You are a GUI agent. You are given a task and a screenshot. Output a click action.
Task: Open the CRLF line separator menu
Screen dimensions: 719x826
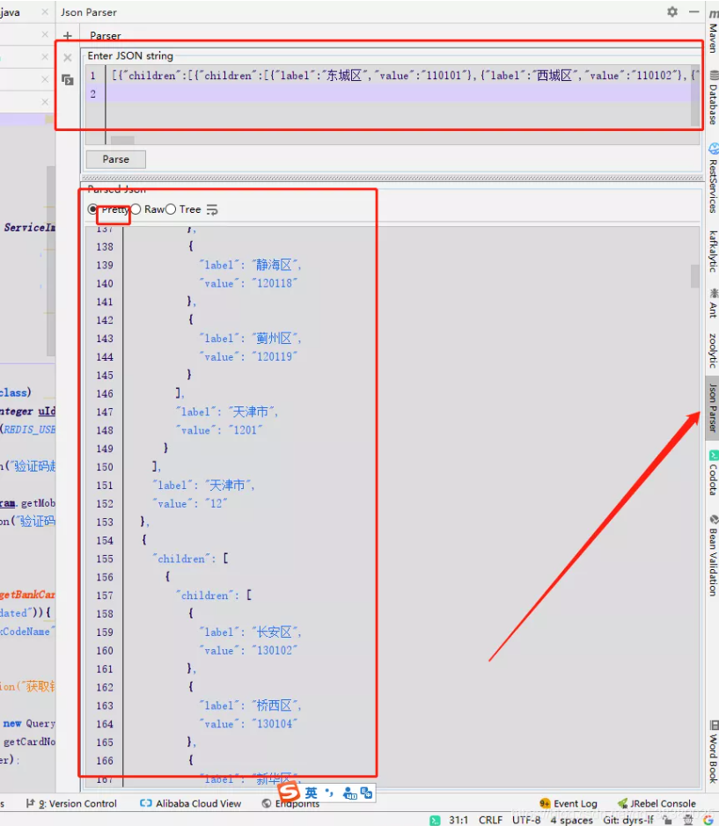point(490,820)
